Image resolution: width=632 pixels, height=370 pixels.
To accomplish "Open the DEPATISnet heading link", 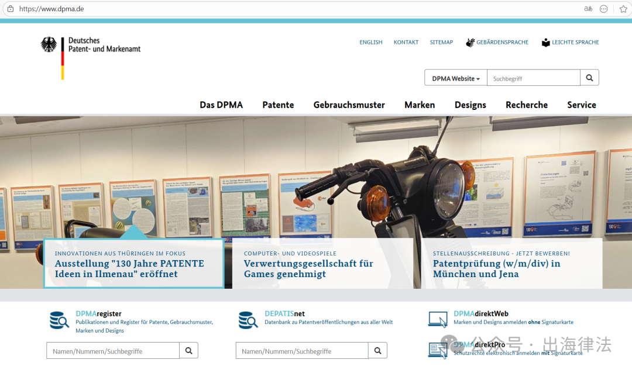I will coord(284,314).
